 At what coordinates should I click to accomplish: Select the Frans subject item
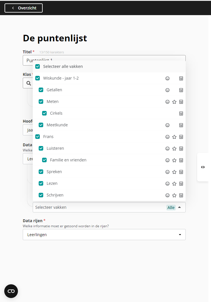48,137
